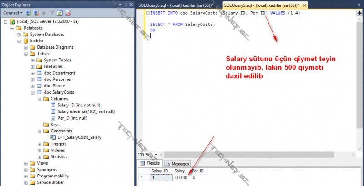Viewport: 364px width, 186px height.
Task: Expand the Triggers folder
Action: pyautogui.click(x=39, y=144)
